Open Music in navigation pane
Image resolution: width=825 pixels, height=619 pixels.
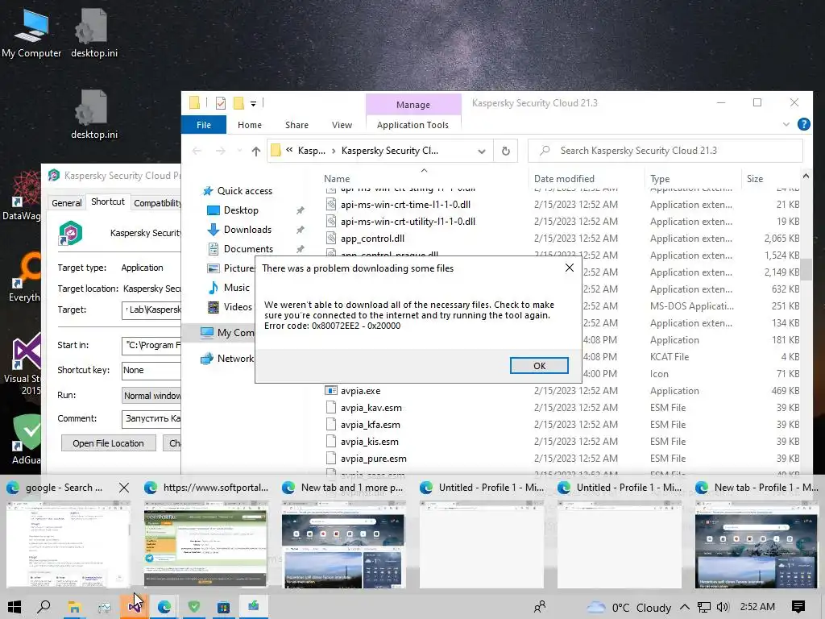(x=236, y=288)
